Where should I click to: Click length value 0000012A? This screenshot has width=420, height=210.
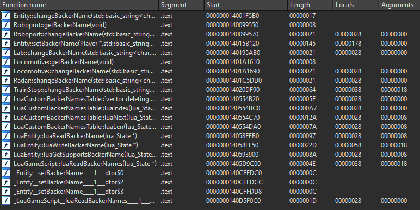pyautogui.click(x=302, y=118)
